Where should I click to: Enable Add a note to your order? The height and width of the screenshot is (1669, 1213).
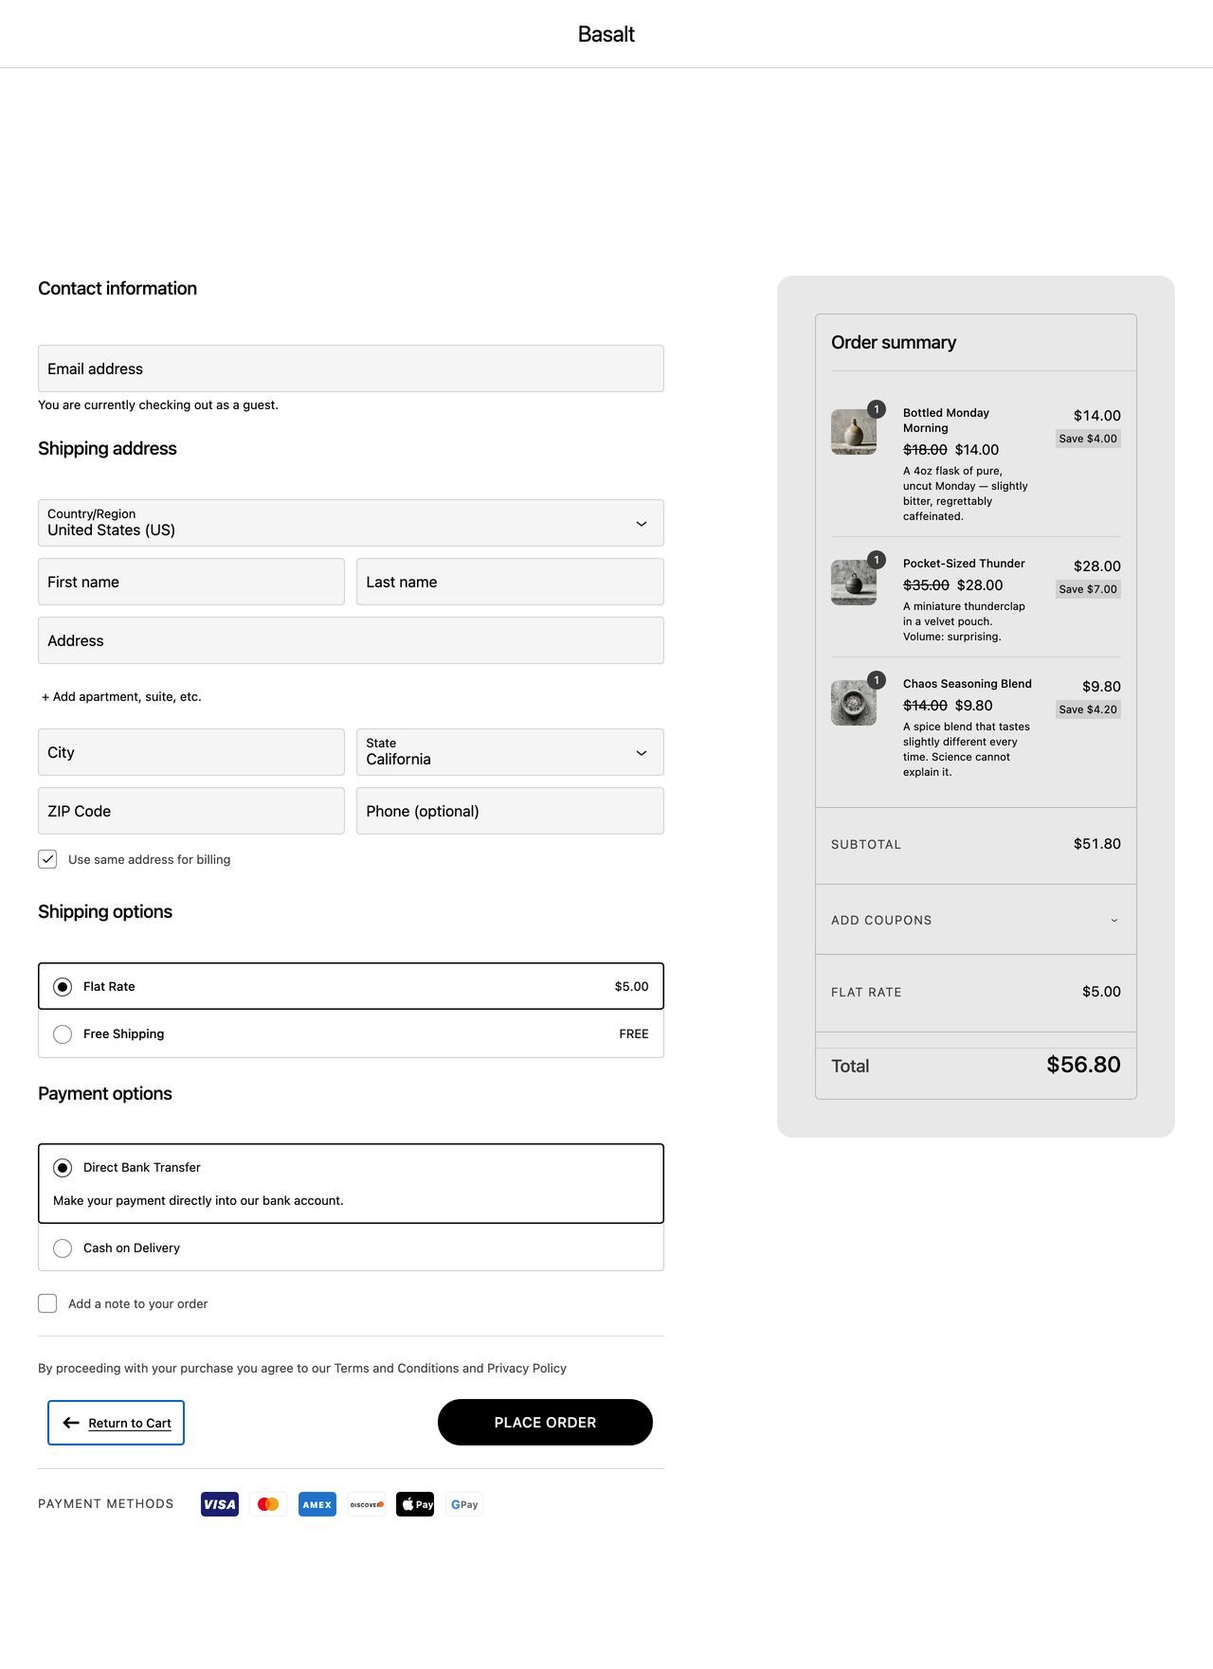tap(47, 1303)
